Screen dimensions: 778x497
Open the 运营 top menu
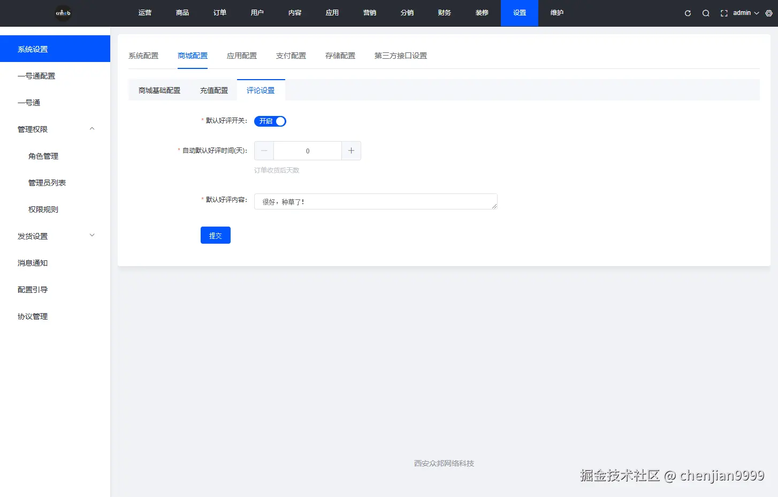click(145, 13)
